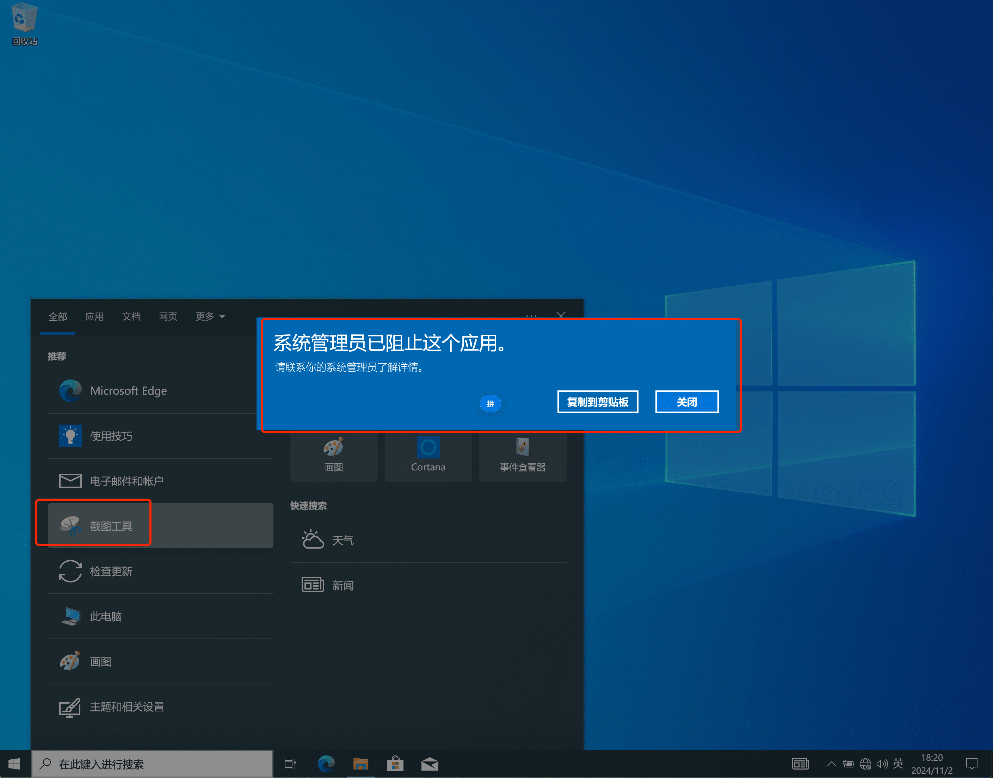Show hidden system tray icons

[x=831, y=764]
